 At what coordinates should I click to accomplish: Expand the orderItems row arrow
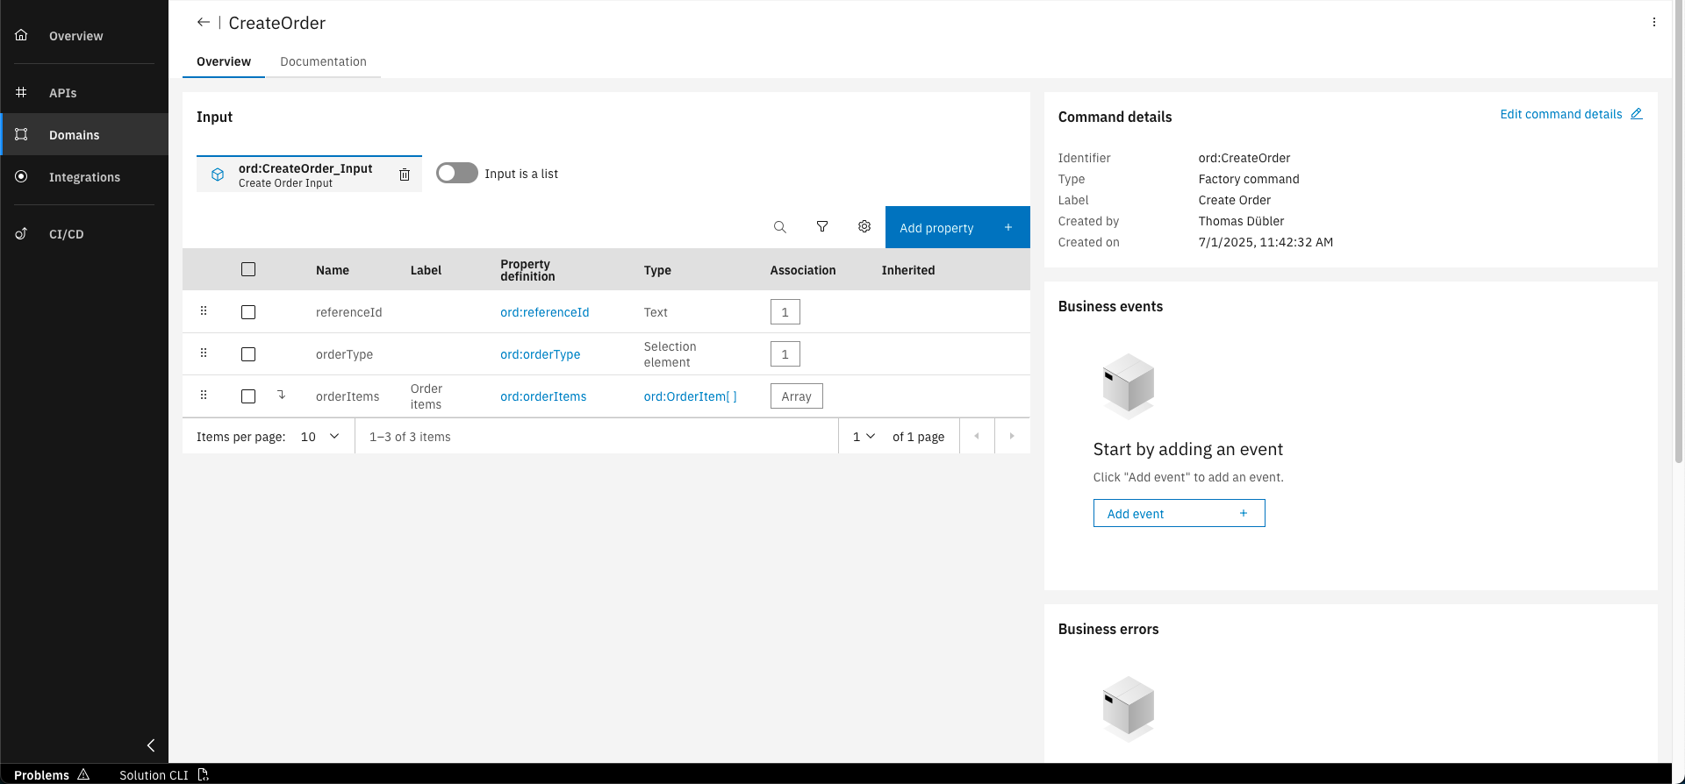[282, 396]
